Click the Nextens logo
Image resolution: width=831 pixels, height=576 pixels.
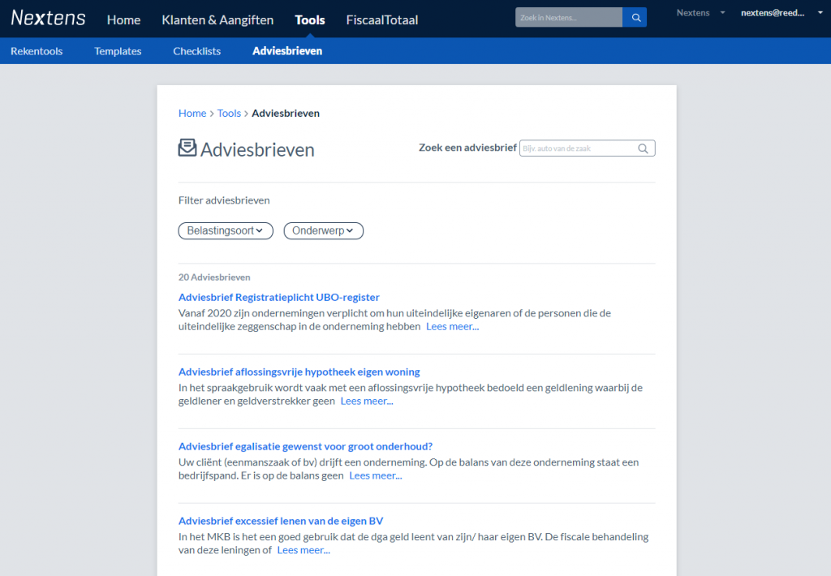click(48, 18)
